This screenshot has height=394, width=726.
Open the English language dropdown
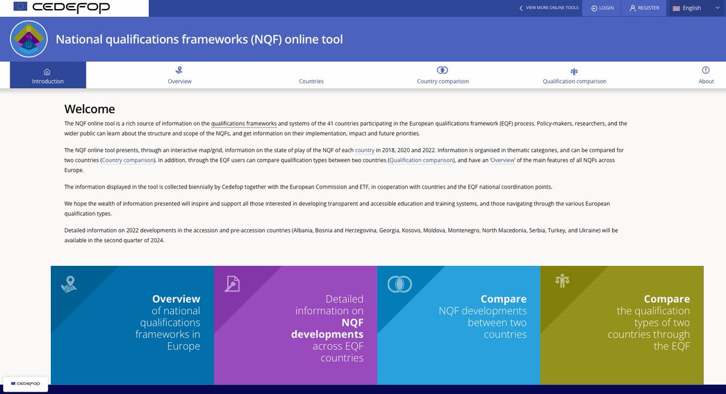point(691,8)
